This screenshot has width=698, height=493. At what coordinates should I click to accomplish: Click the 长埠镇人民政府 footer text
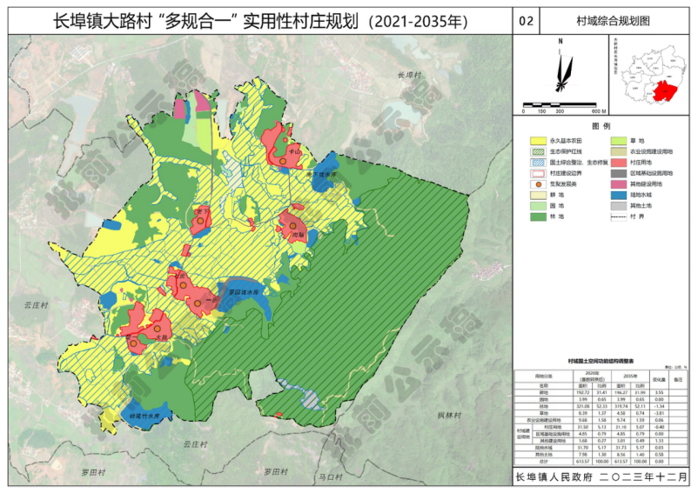[x=554, y=477]
